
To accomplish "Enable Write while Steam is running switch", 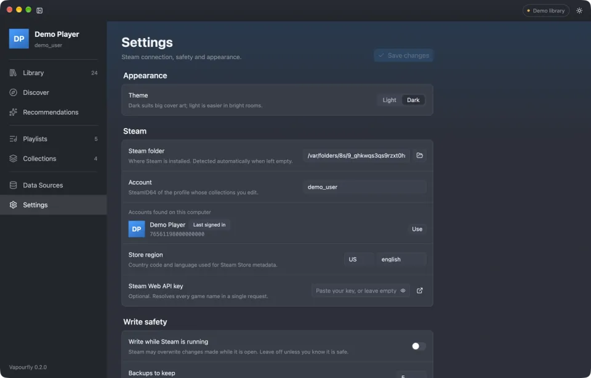I will (419, 346).
